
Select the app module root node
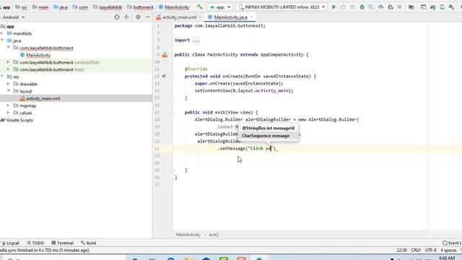(x=10, y=26)
